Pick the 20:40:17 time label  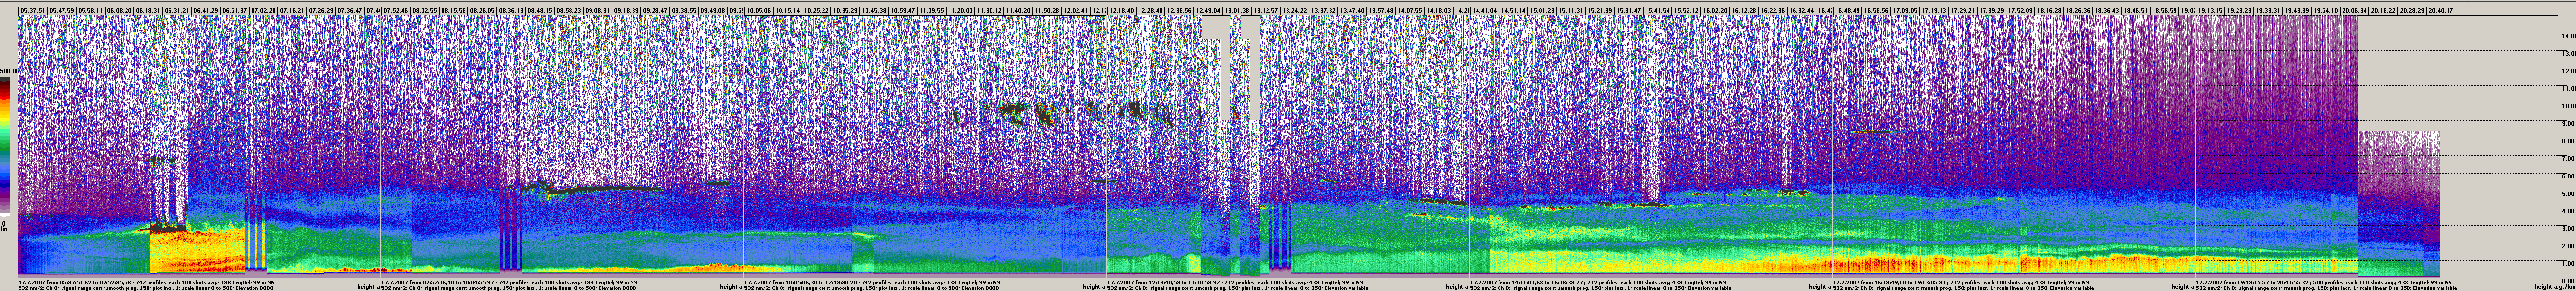[x=2441, y=10]
